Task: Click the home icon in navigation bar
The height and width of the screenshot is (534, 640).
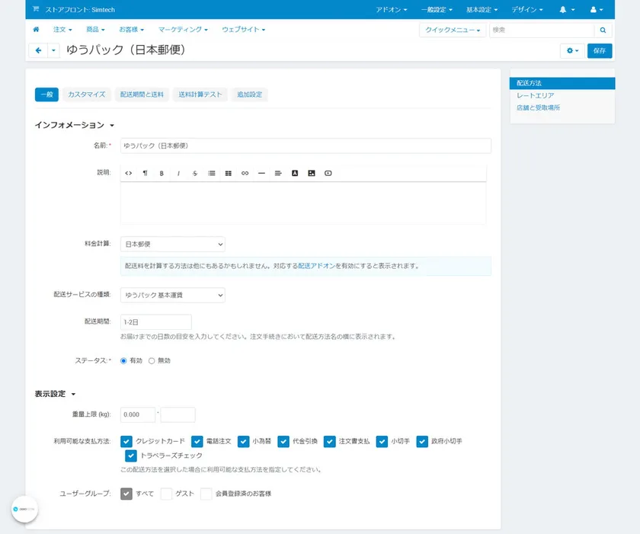Action: [x=36, y=30]
